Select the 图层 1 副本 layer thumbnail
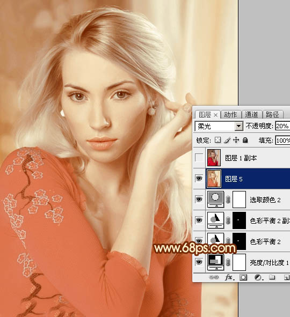 [x=214, y=158]
